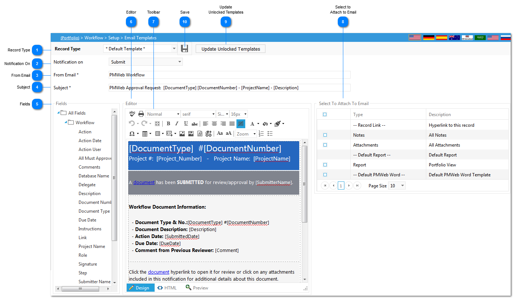Open the serif font family dropdown
Viewport: 514px width, 299px height.
point(198,114)
